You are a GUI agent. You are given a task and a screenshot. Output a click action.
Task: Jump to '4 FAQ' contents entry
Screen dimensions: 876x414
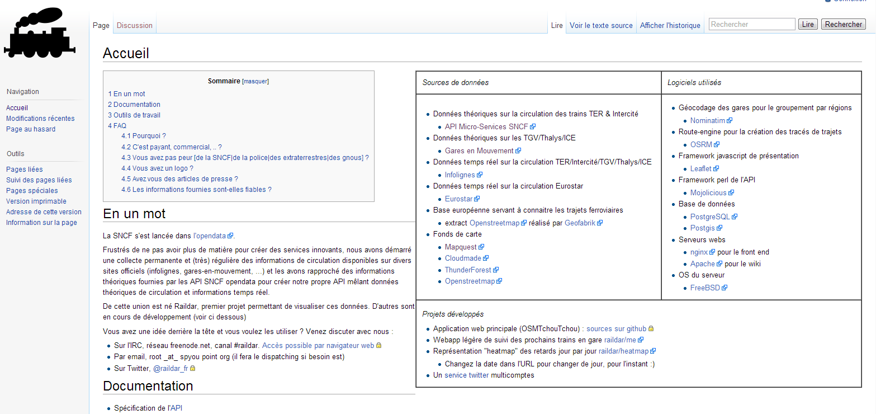pyautogui.click(x=117, y=126)
